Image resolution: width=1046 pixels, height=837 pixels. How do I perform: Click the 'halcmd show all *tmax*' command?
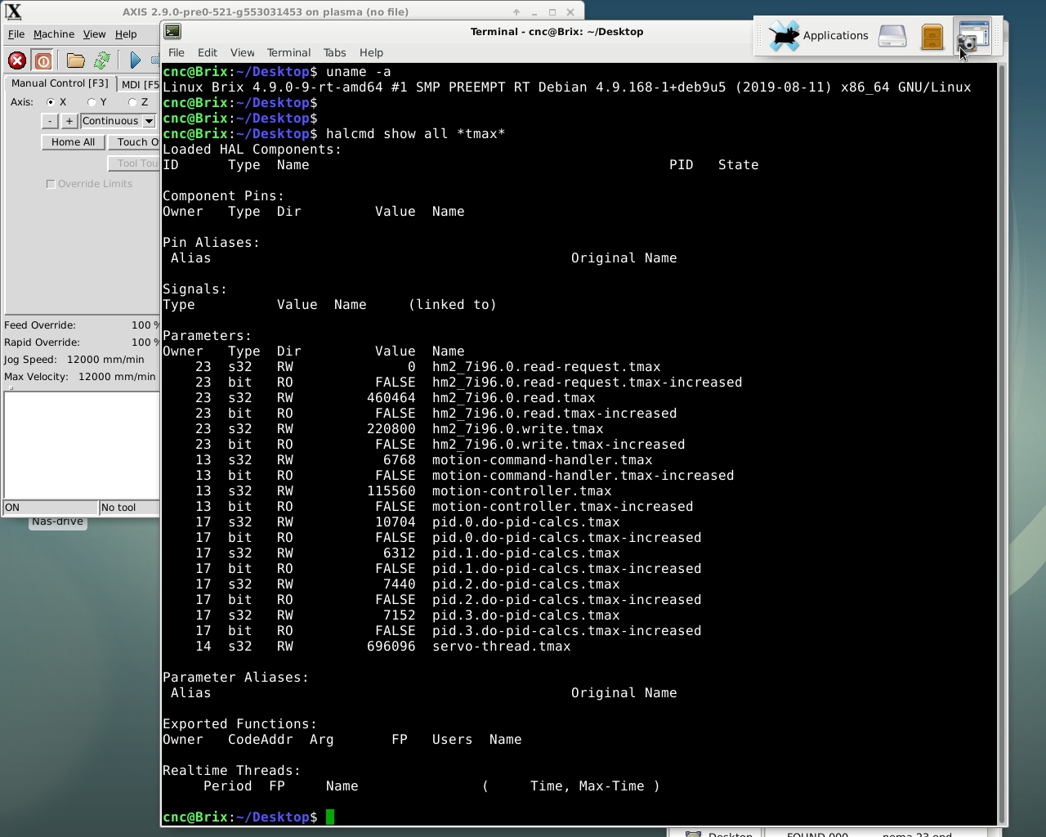(x=415, y=133)
